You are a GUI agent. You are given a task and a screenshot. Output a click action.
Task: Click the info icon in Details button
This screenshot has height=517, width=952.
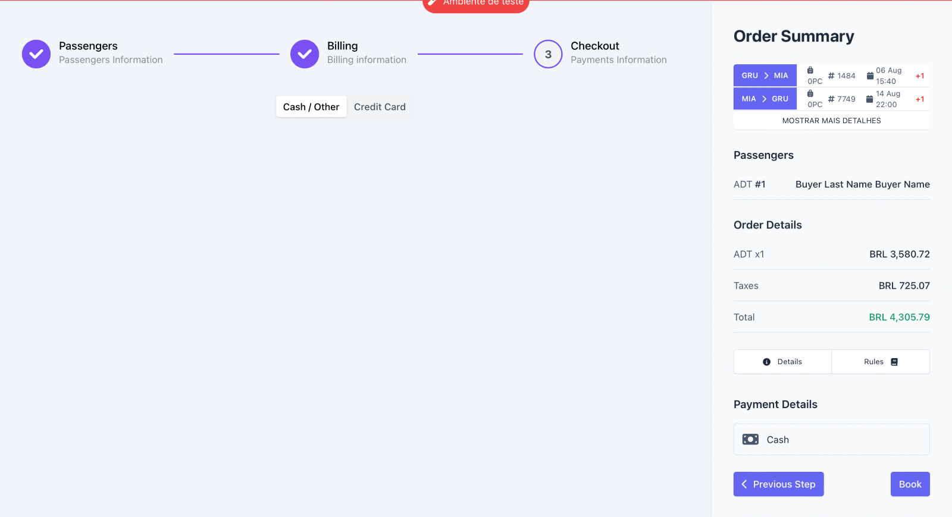pos(766,362)
